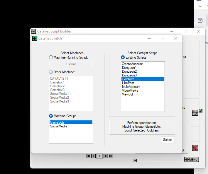
Task: Click the Current machine button
Action: tap(71, 64)
